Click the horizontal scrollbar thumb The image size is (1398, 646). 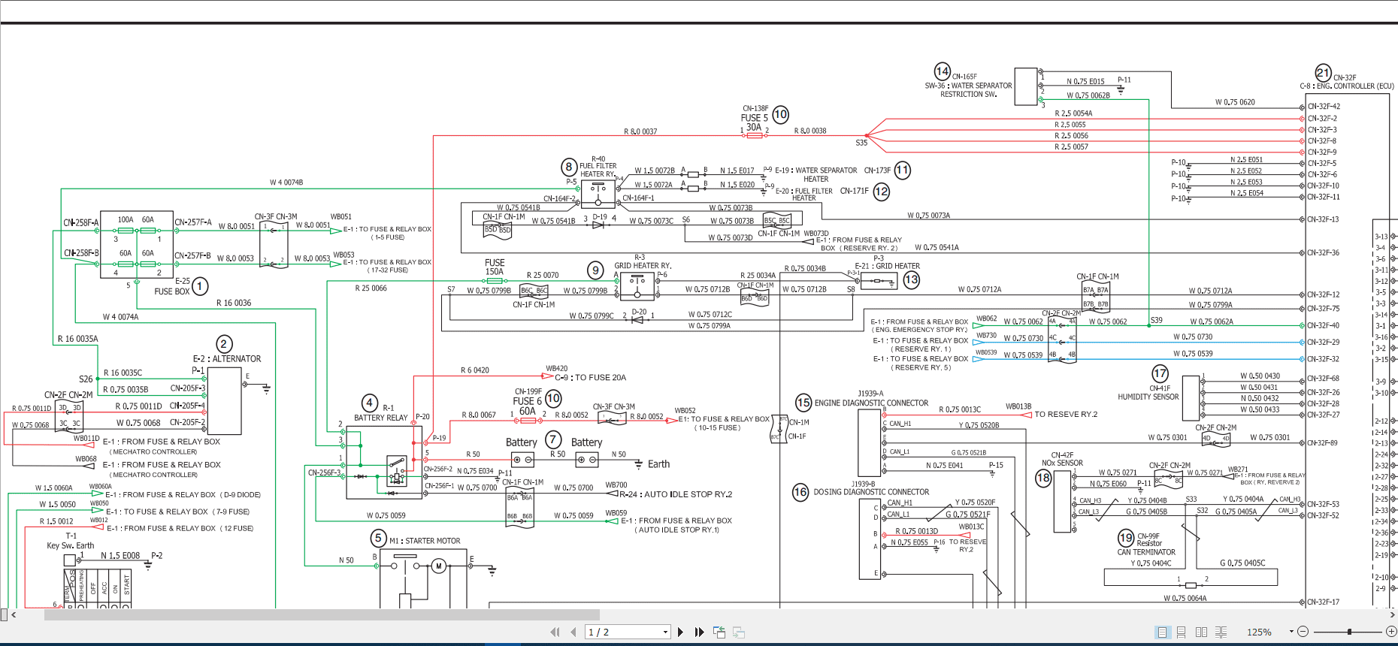point(322,615)
